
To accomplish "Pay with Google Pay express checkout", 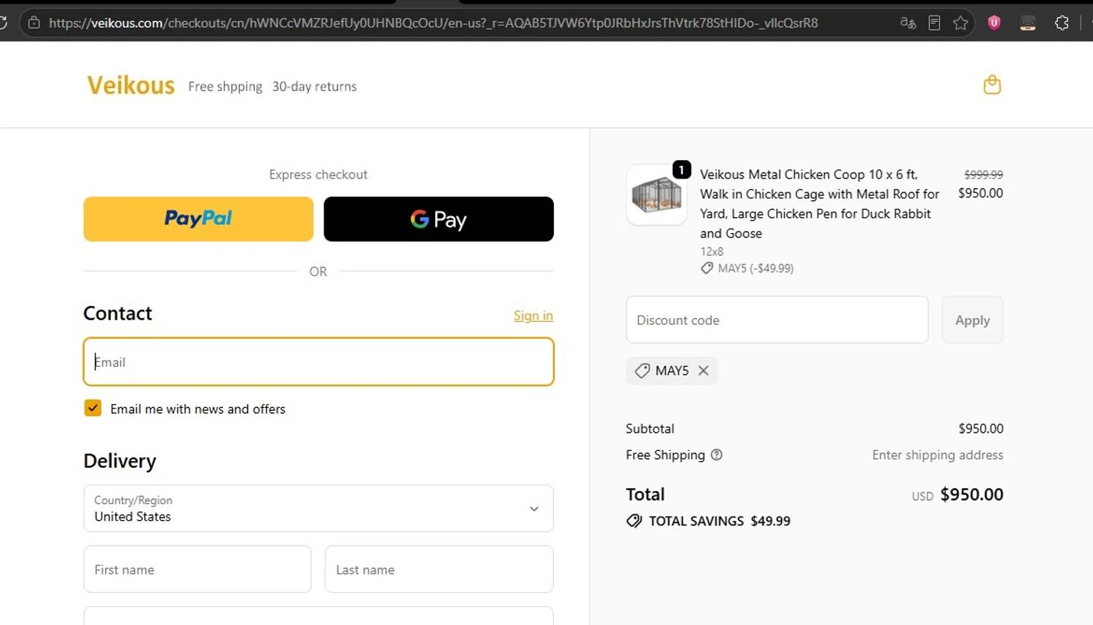I will click(x=439, y=219).
